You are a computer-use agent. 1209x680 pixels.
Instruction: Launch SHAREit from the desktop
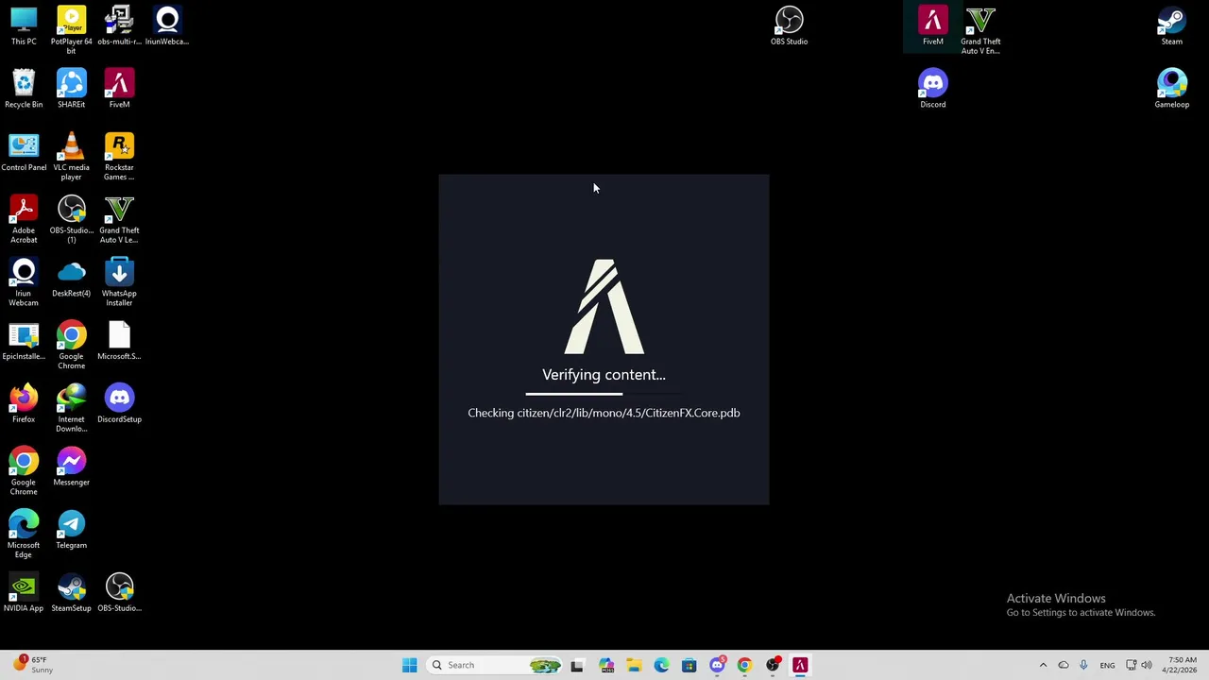pos(71,89)
